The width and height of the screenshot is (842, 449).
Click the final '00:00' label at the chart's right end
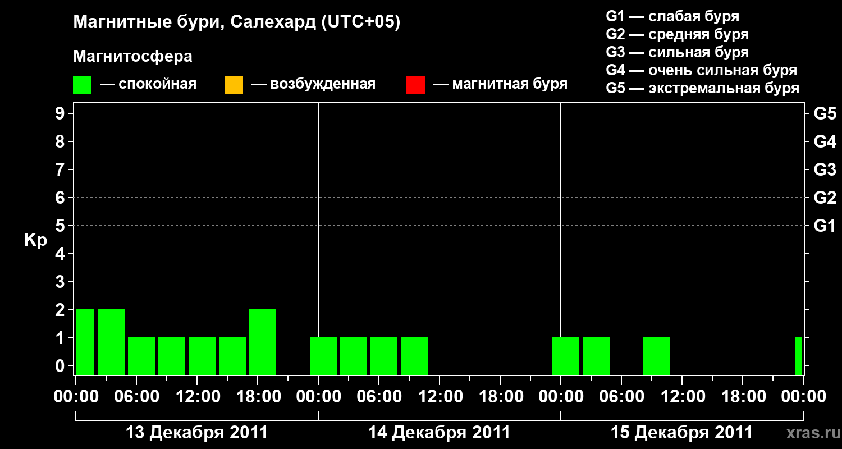click(803, 397)
